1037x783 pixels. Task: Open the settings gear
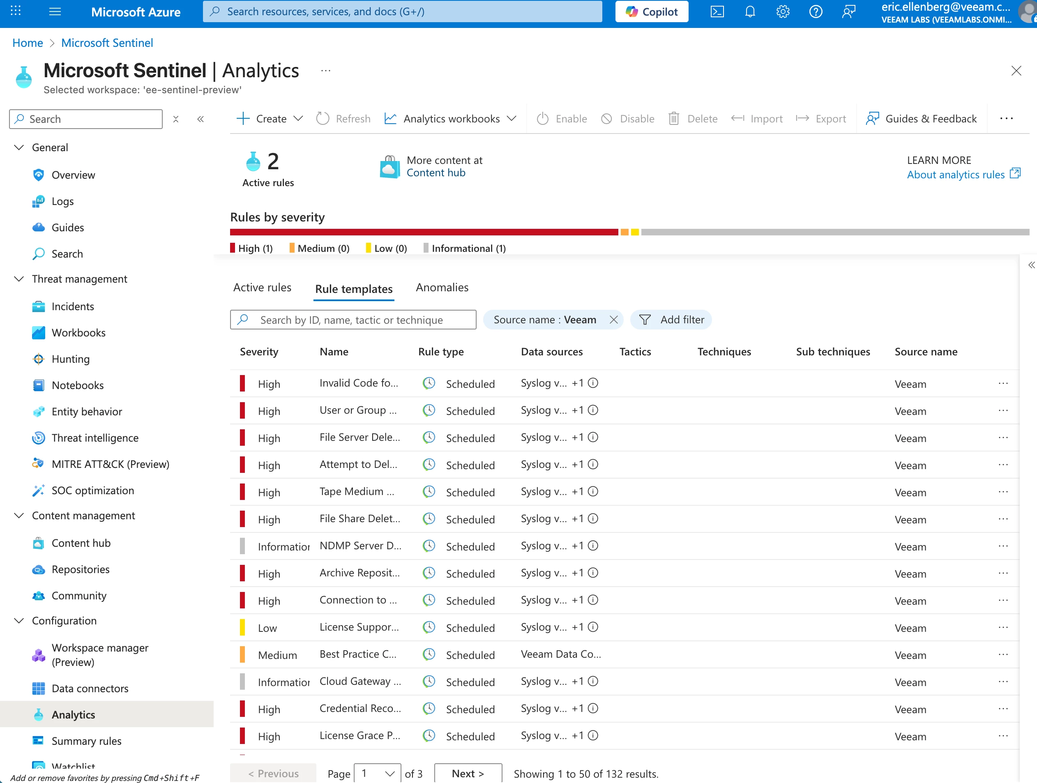(x=782, y=11)
